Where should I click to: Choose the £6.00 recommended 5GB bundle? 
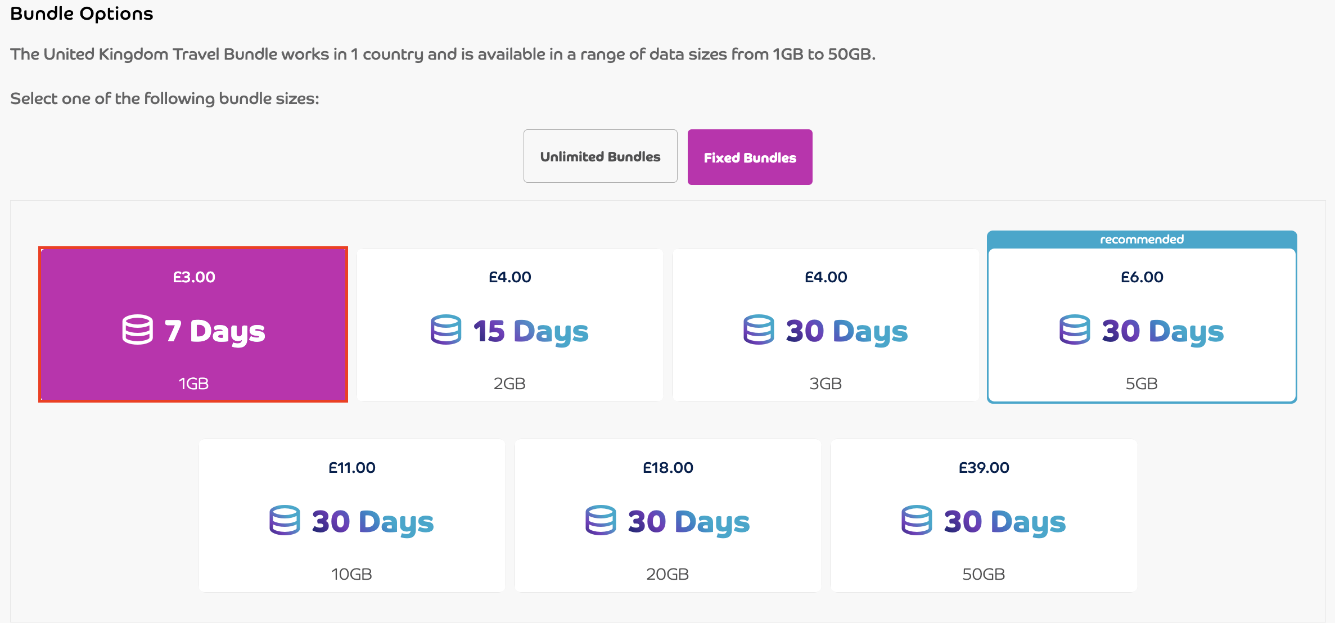[x=1142, y=326]
